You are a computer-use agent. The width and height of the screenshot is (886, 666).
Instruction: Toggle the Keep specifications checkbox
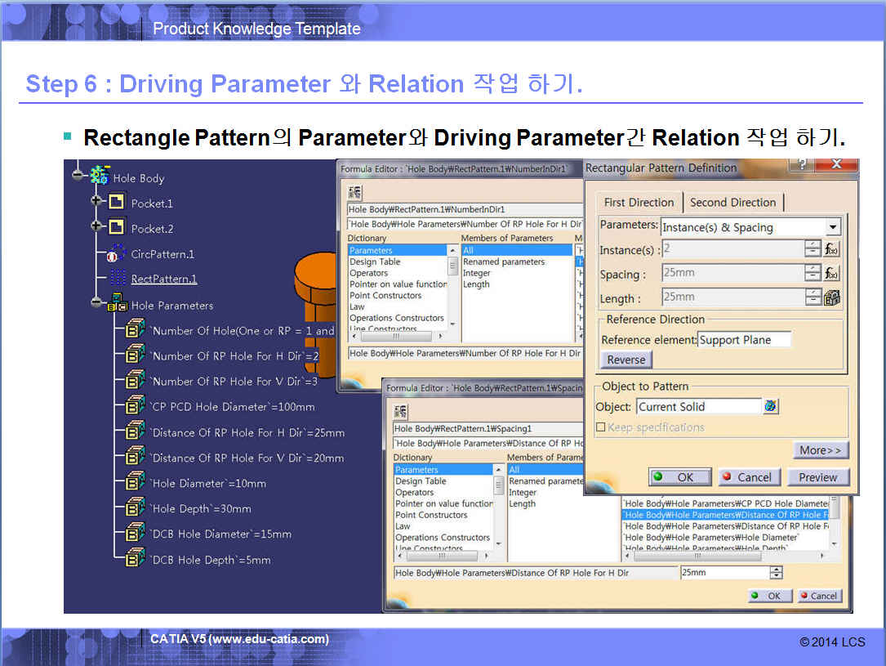[x=601, y=427]
